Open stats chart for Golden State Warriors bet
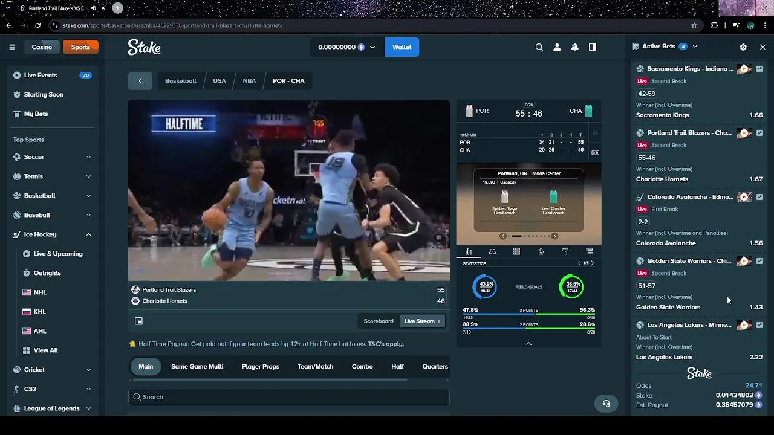 pos(759,261)
